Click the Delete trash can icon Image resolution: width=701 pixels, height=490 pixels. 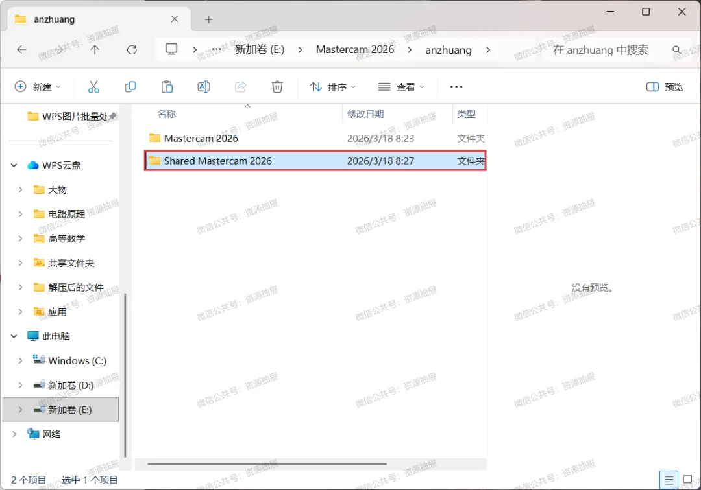pos(277,87)
